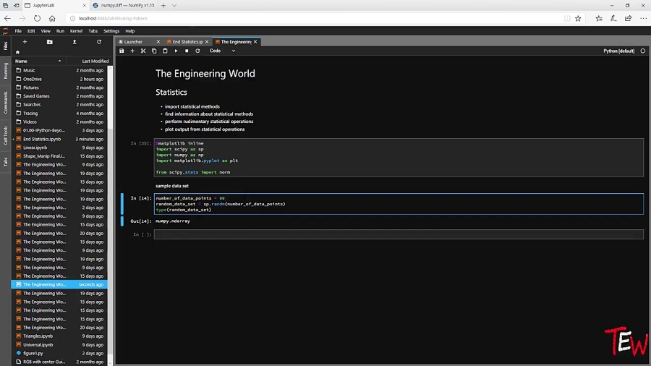Paste cell from clipboard in notebook toolbar
Image resolution: width=651 pixels, height=366 pixels.
tap(165, 51)
